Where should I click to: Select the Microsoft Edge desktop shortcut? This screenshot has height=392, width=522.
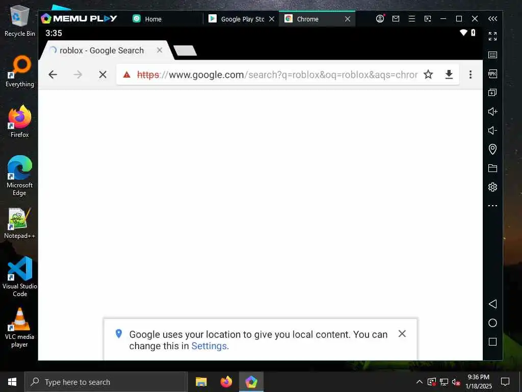[20, 176]
